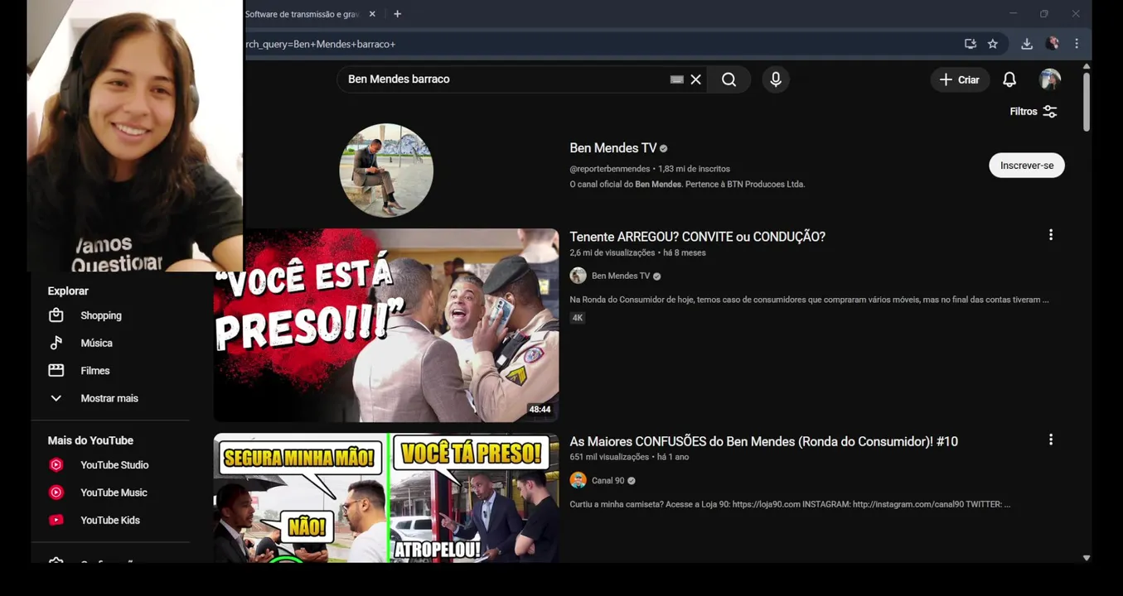Click 'O canal oficial do Ben Mendes' description
This screenshot has width=1123, height=596.
click(687, 185)
